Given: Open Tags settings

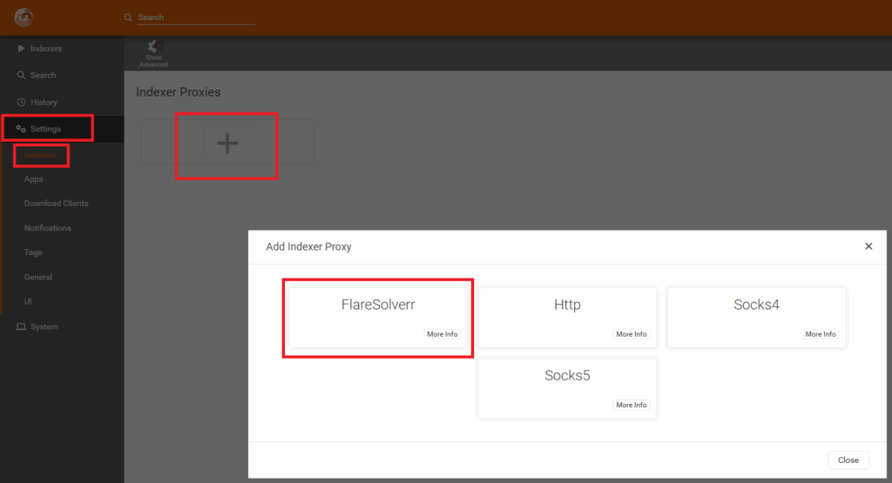Looking at the screenshot, I should point(33,252).
